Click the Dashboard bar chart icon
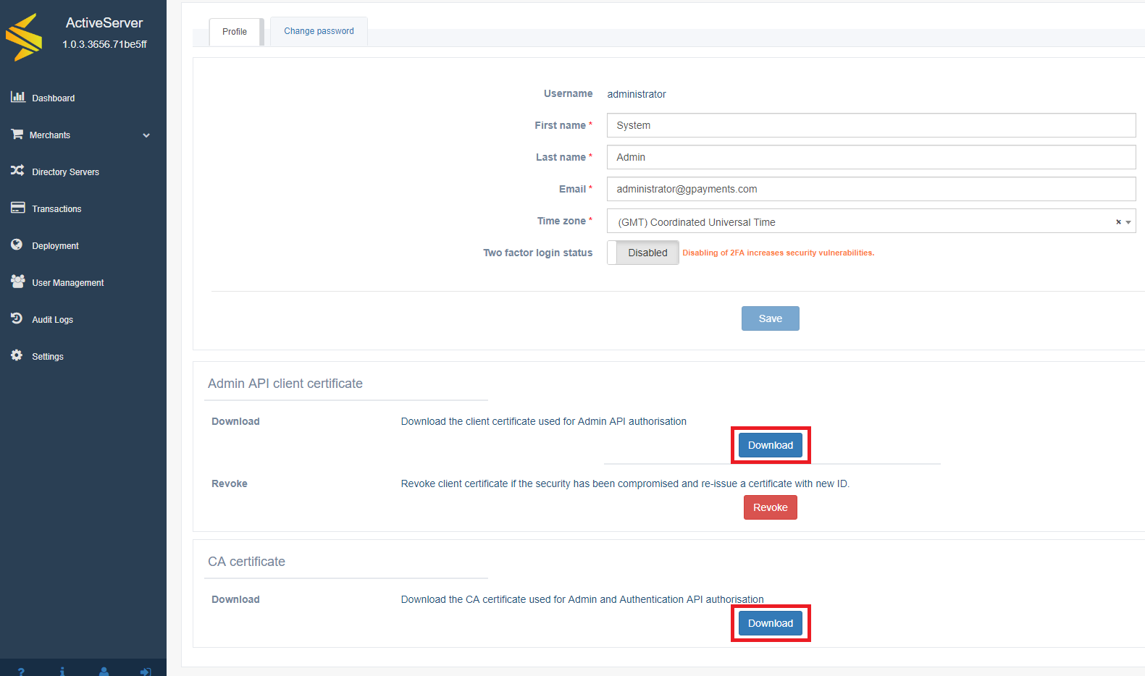This screenshot has height=676, width=1145. 17,97
